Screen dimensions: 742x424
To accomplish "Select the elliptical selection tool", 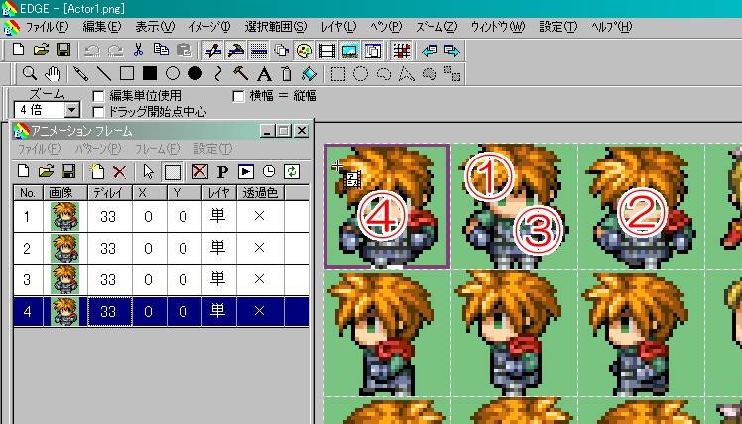I will point(361,73).
